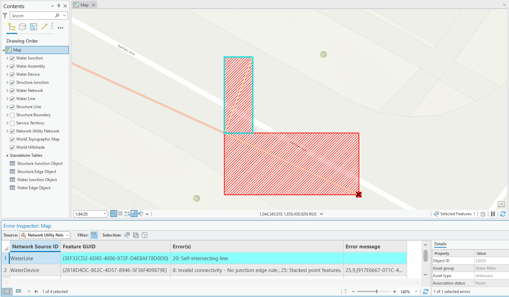
Task: Uncheck the Water Junction layer
Action: tap(12, 58)
